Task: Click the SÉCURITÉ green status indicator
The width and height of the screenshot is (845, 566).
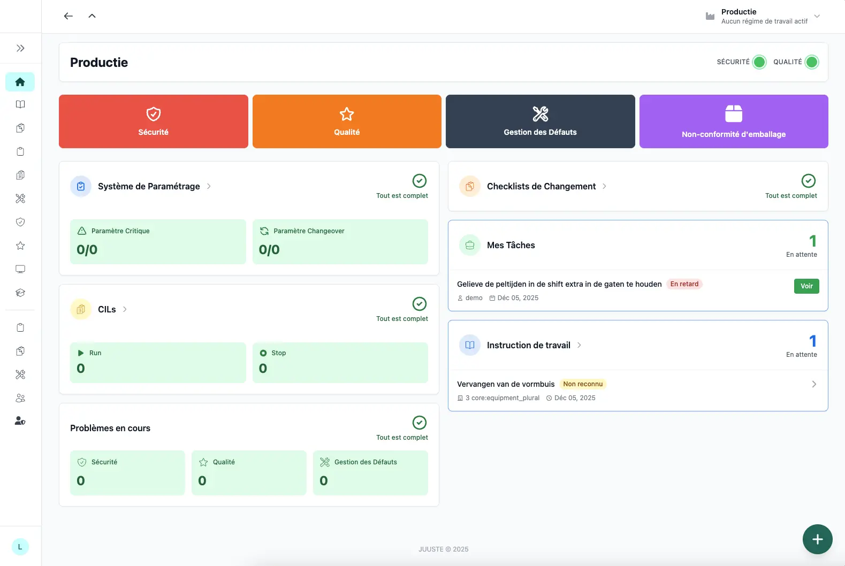Action: (x=759, y=62)
